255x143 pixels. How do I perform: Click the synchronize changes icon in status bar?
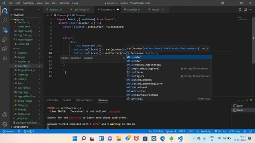click(x=19, y=131)
